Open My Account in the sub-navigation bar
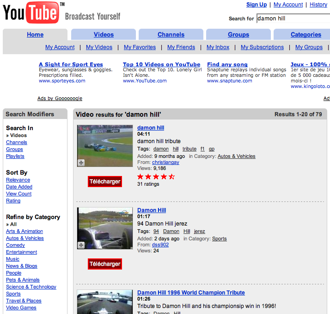The height and width of the screenshot is (314, 330). [x=60, y=47]
